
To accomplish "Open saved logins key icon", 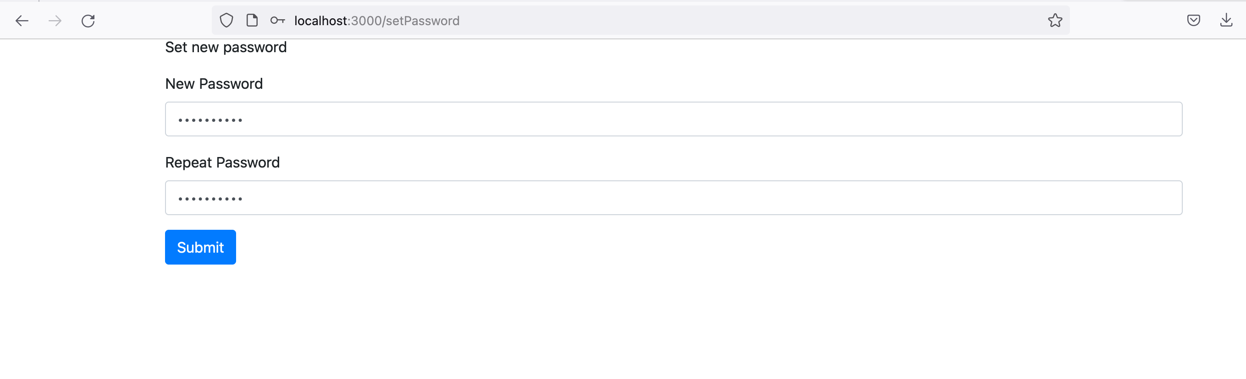I will click(x=277, y=20).
